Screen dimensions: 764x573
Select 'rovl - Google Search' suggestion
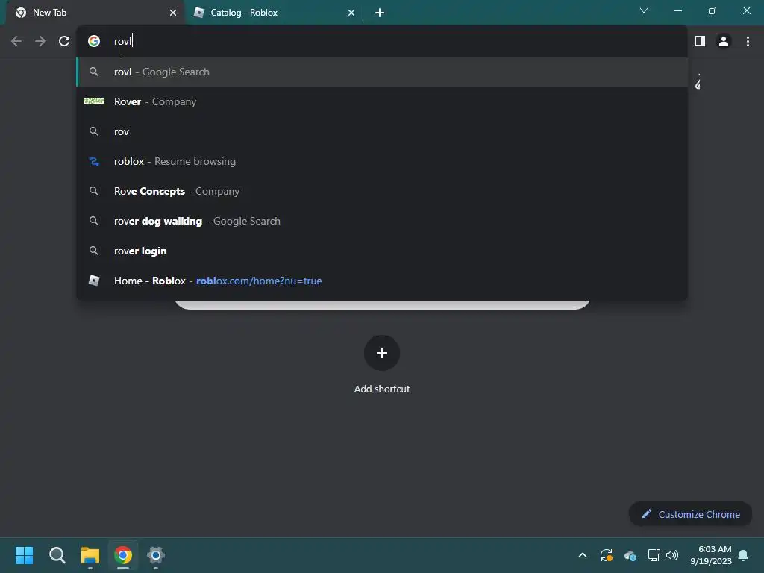(x=382, y=72)
